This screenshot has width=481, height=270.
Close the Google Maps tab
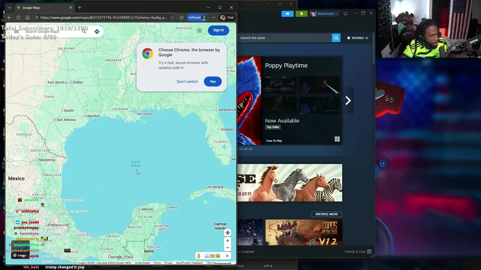70,7
